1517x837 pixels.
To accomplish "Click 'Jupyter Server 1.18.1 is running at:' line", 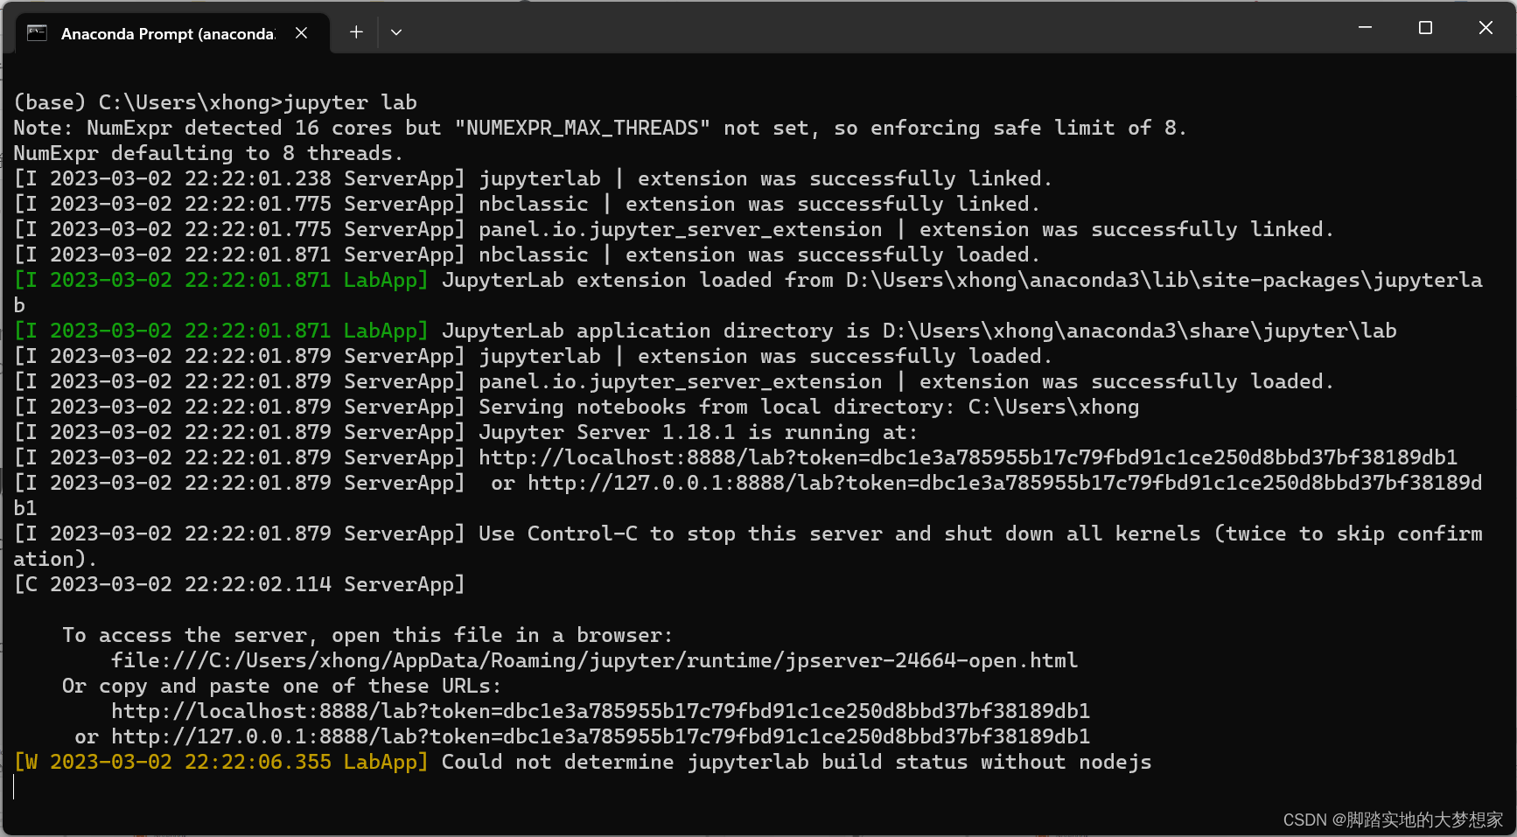I will click(465, 432).
